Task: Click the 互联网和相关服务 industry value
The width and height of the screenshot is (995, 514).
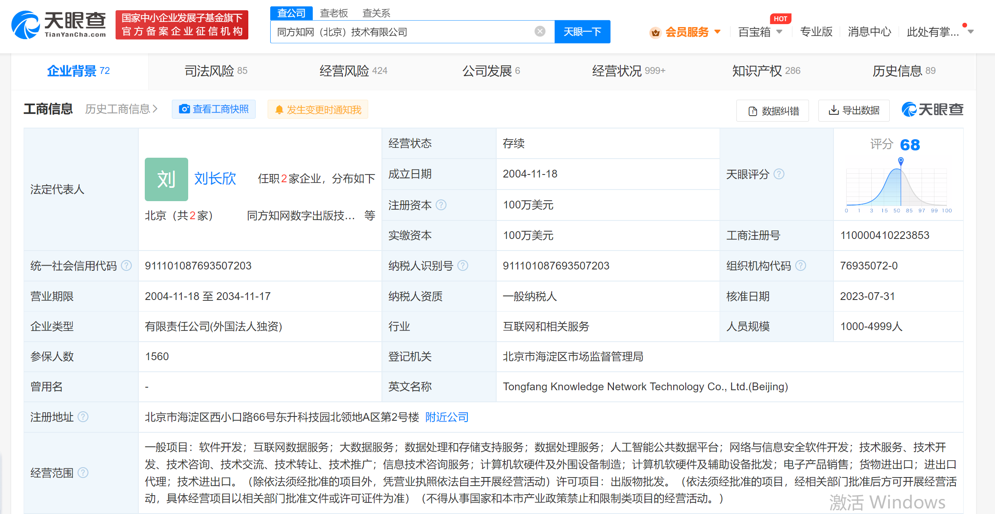Action: tap(546, 326)
